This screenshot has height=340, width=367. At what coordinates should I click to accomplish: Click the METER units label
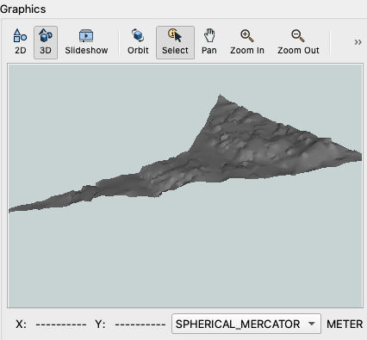[x=345, y=325]
